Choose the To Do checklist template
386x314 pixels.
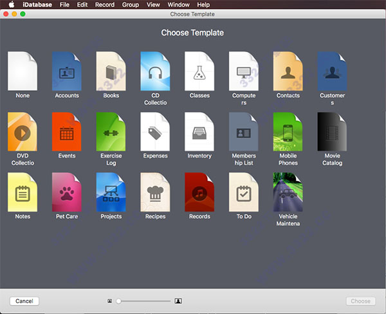point(244,192)
